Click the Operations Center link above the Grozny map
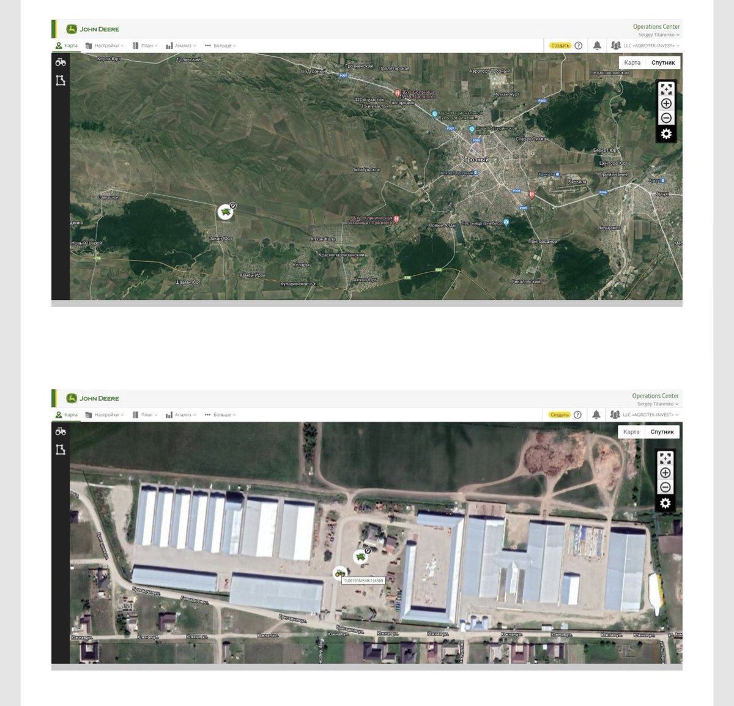The height and width of the screenshot is (706, 734). 656,27
